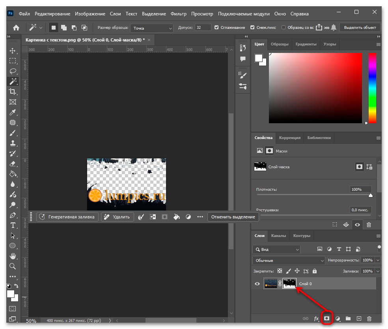
Task: Open the Изображение menu
Action: click(90, 14)
